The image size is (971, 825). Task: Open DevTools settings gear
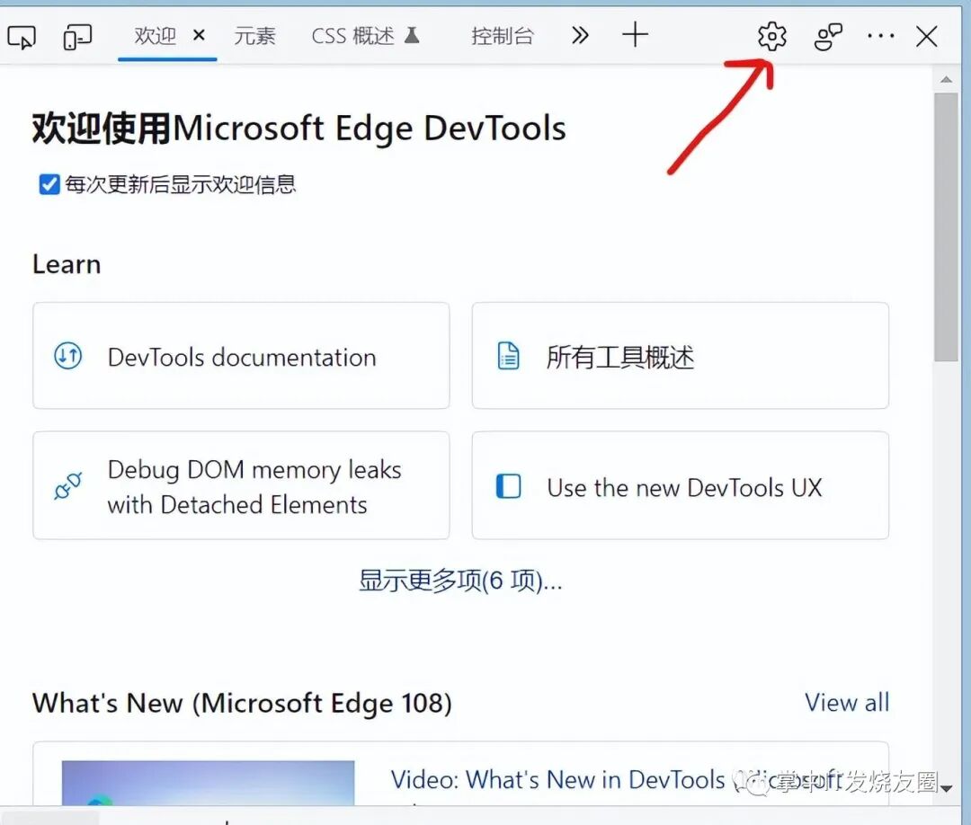pos(772,37)
